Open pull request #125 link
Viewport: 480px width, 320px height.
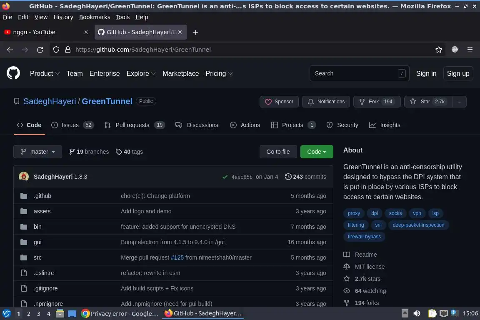(177, 257)
